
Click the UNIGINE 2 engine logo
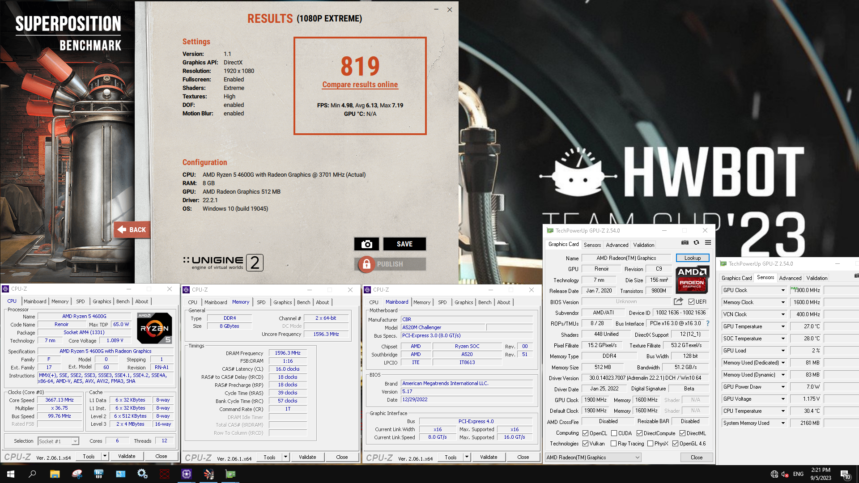tap(223, 263)
